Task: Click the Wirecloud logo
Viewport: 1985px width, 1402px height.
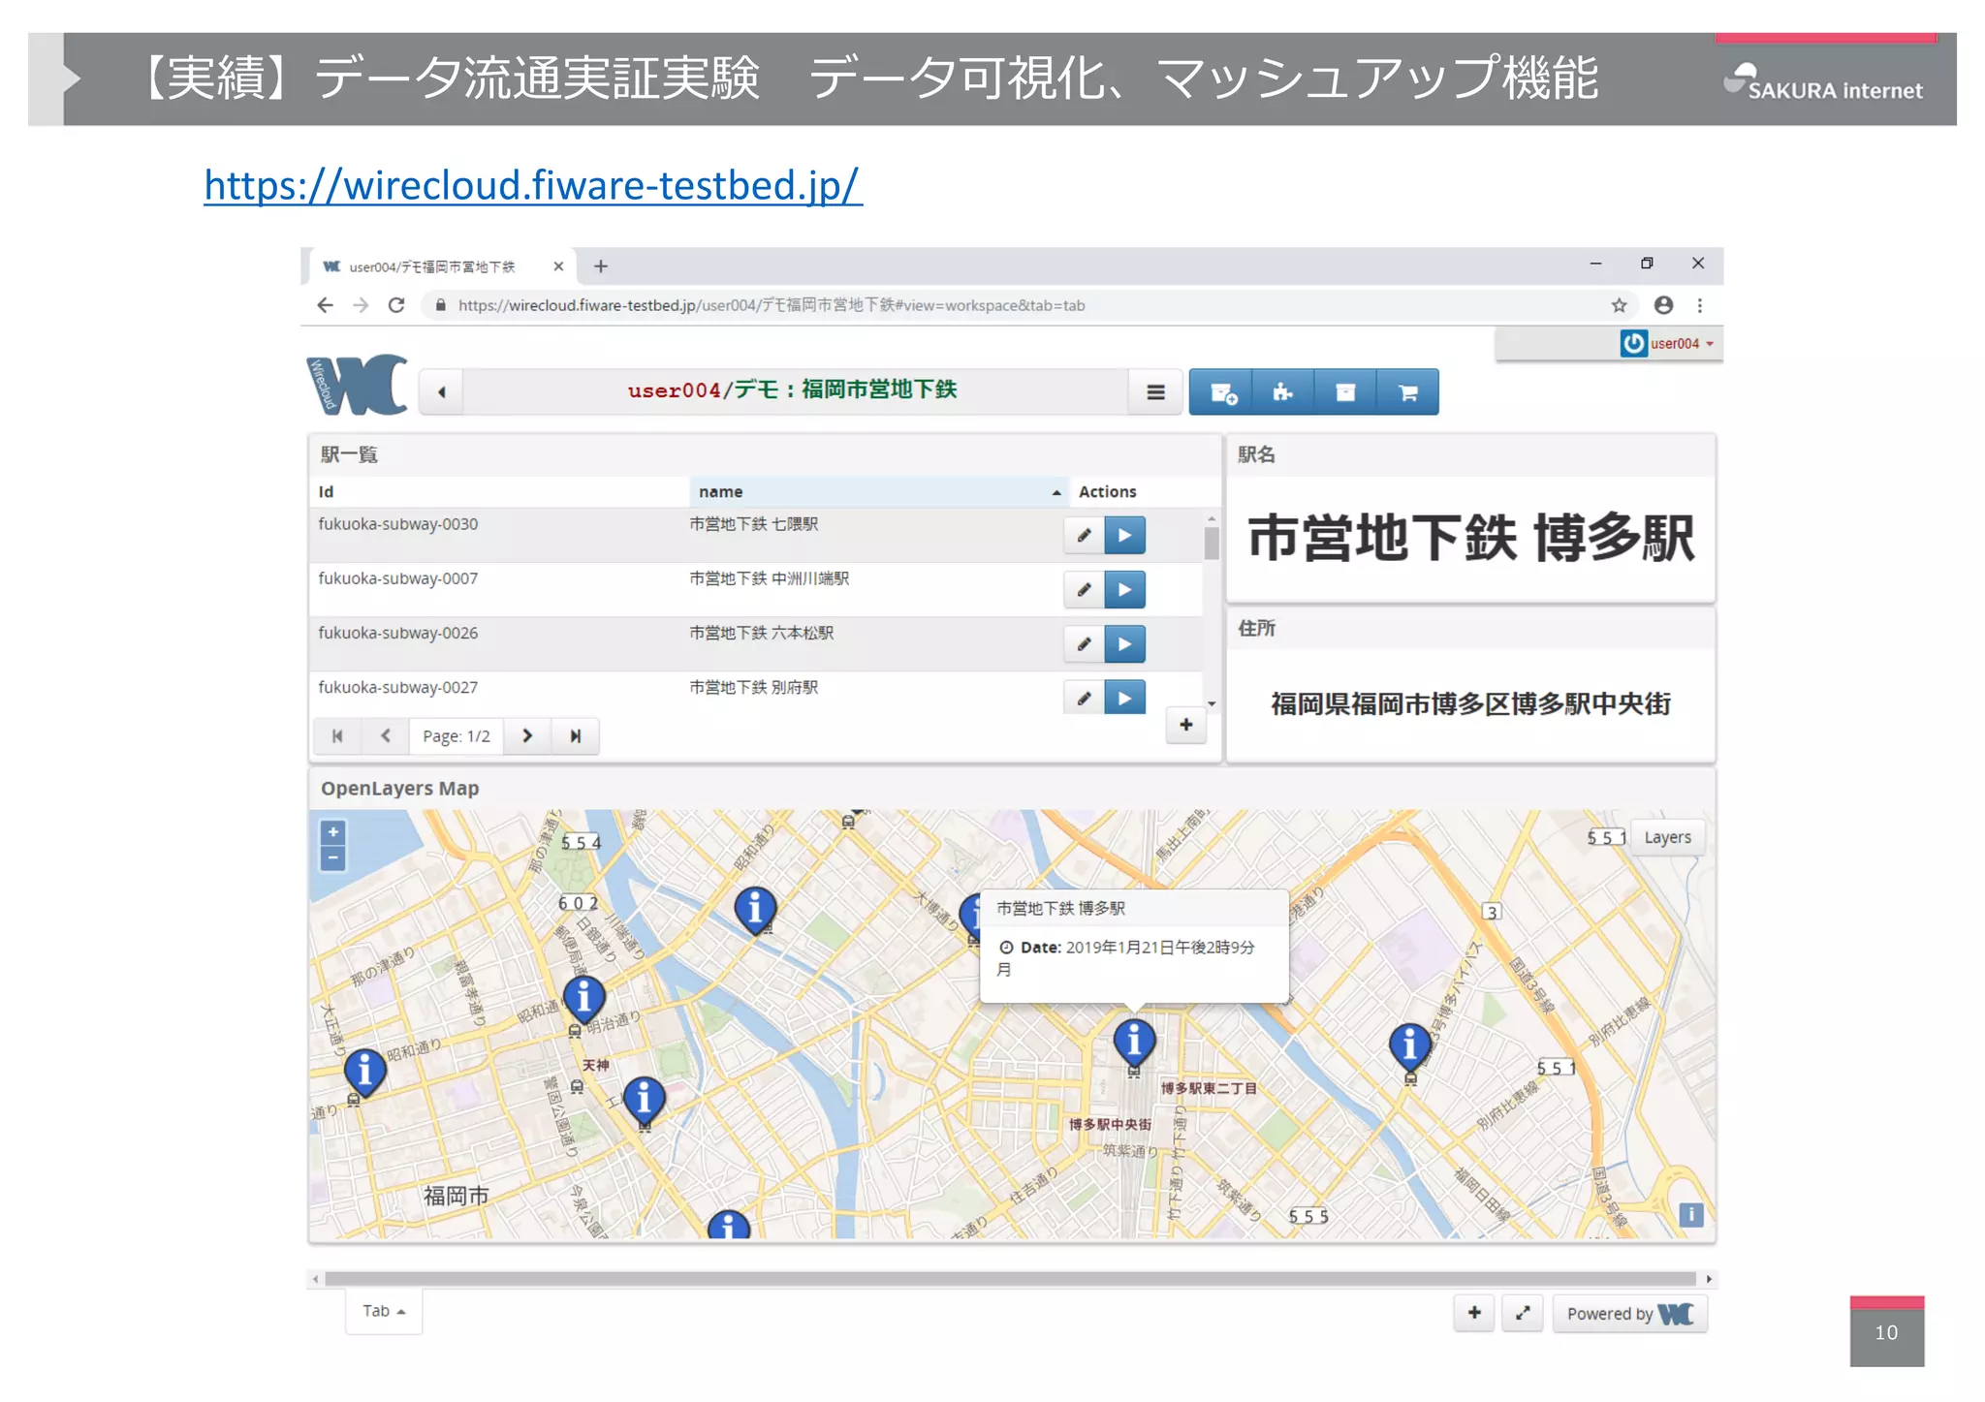Action: (x=357, y=385)
